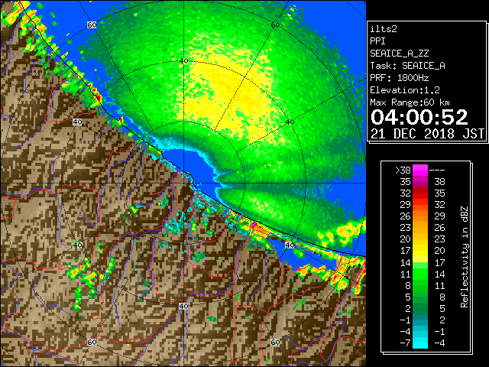Click the product name 'SEAICE_A_ZZ'

pos(400,54)
